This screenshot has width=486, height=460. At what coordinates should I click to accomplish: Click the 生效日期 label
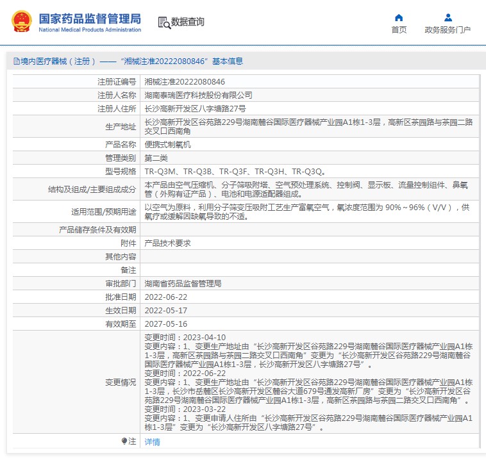[121, 310]
